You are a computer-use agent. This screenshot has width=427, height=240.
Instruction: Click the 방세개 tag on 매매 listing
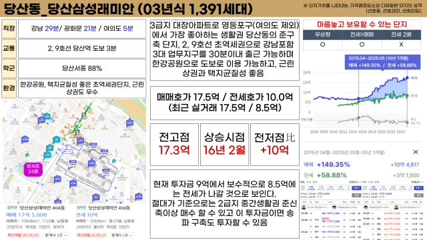(58, 227)
